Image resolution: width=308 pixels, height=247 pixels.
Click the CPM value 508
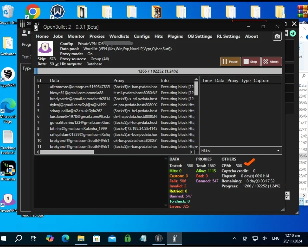click(239, 166)
